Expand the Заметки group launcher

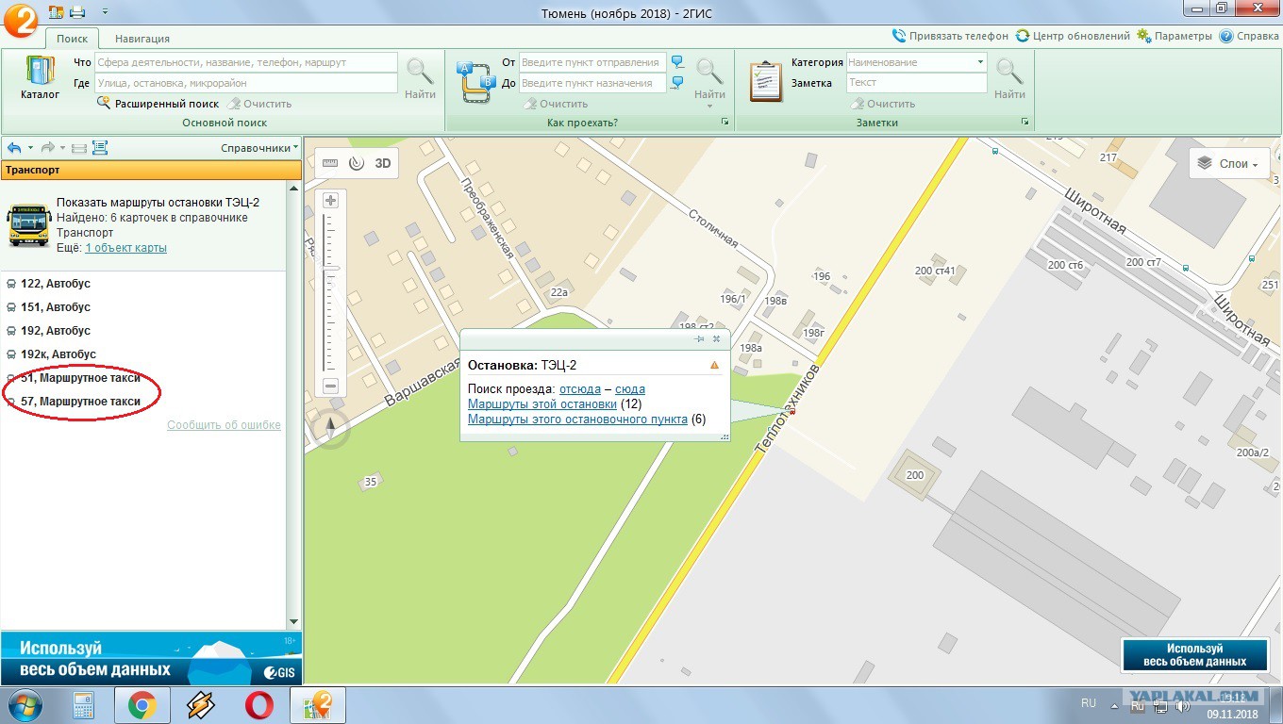[1025, 123]
